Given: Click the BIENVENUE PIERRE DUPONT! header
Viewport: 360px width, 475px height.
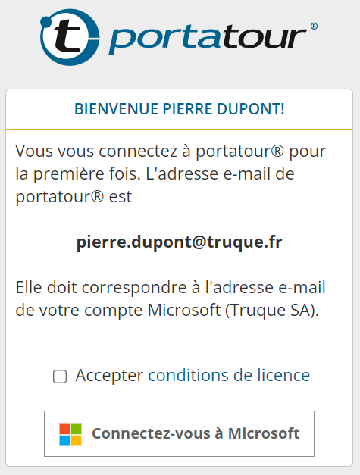Looking at the screenshot, I should [x=180, y=109].
